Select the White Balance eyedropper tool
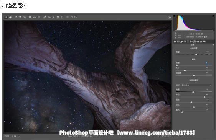 point(16,17)
